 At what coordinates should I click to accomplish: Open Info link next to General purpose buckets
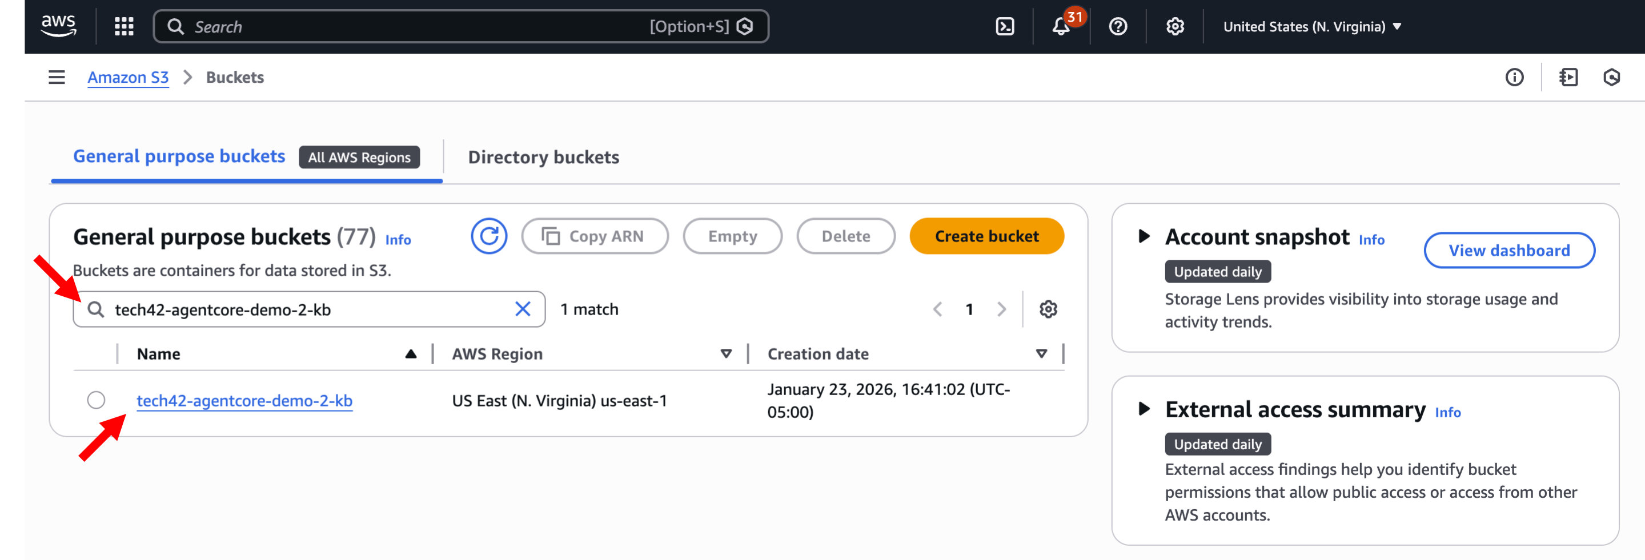[398, 239]
